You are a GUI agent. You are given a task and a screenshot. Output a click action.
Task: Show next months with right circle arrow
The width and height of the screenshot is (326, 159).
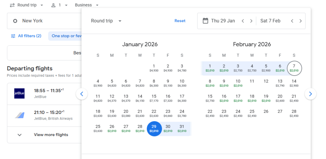(310, 94)
